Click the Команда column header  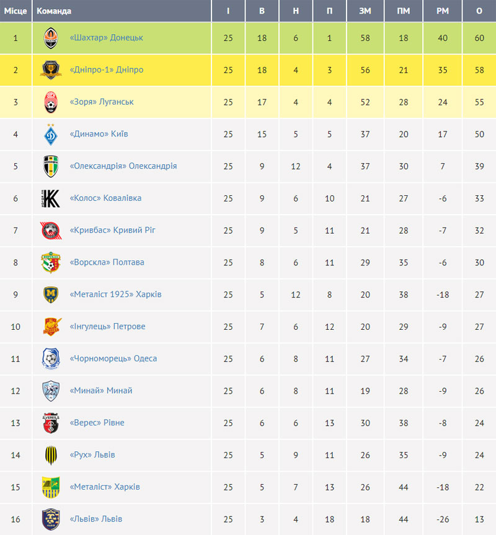[54, 11]
